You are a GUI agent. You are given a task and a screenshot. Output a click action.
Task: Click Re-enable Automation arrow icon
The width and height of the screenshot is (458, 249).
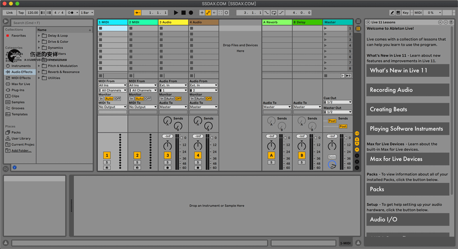click(214, 12)
